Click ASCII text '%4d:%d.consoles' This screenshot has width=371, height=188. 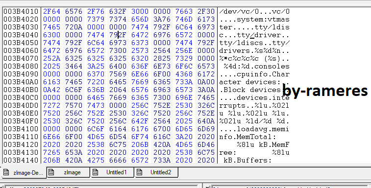[x=256, y=66]
